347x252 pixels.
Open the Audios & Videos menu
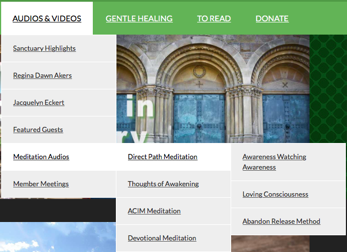(47, 18)
